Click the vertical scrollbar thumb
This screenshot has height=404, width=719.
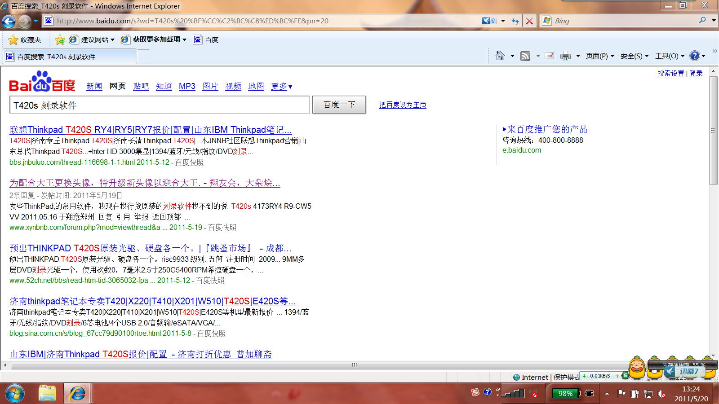pyautogui.click(x=713, y=130)
